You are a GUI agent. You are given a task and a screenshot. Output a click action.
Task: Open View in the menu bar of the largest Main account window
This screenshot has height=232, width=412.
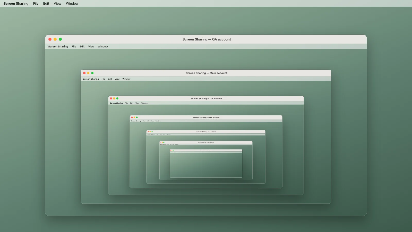(117, 79)
